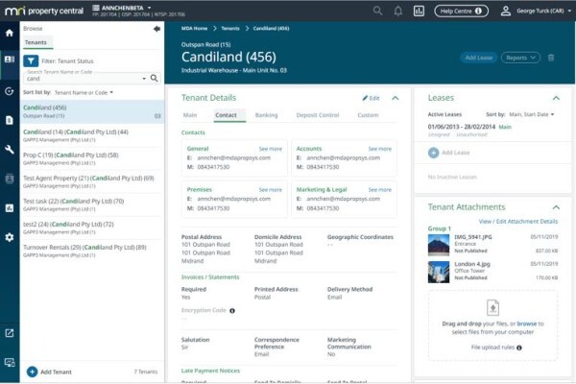Click the Add Tenant plus icon
576x384 pixels.
(x=33, y=372)
